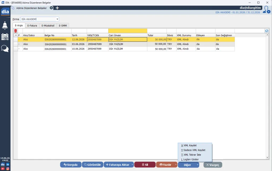272x171 pixels.
Task: Open the YouTube social link
Action: click(x=3, y=169)
